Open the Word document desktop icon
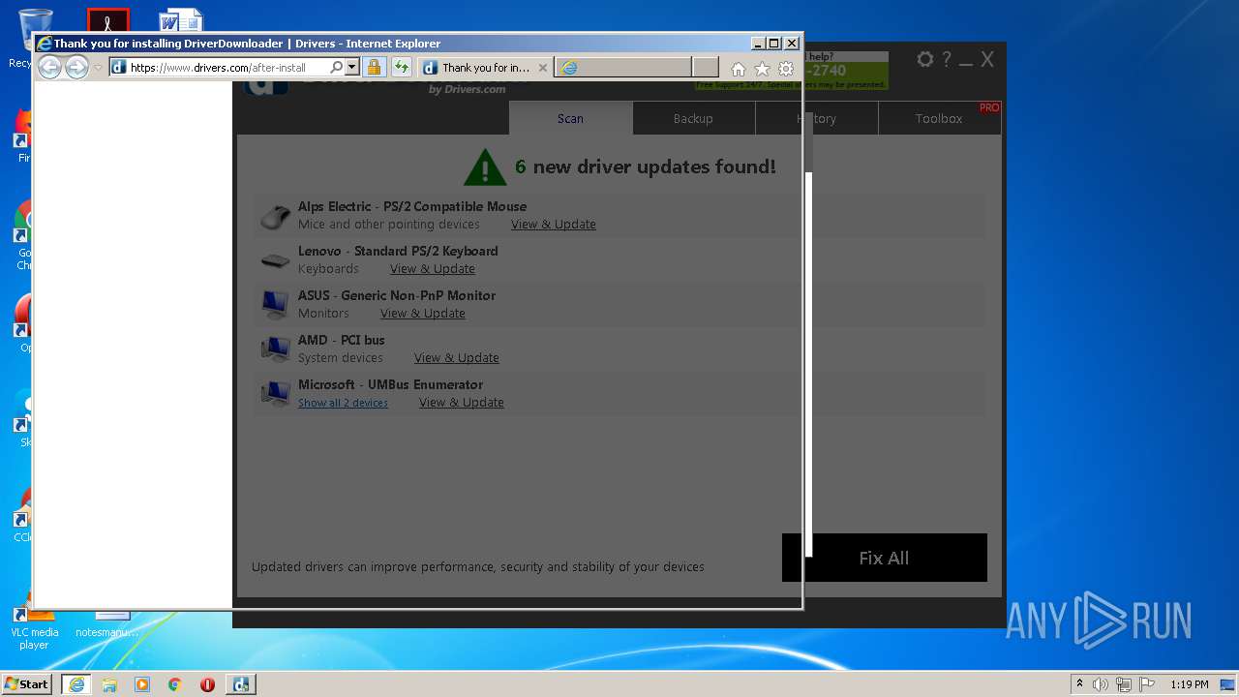Image resolution: width=1239 pixels, height=697 pixels. tap(181, 19)
